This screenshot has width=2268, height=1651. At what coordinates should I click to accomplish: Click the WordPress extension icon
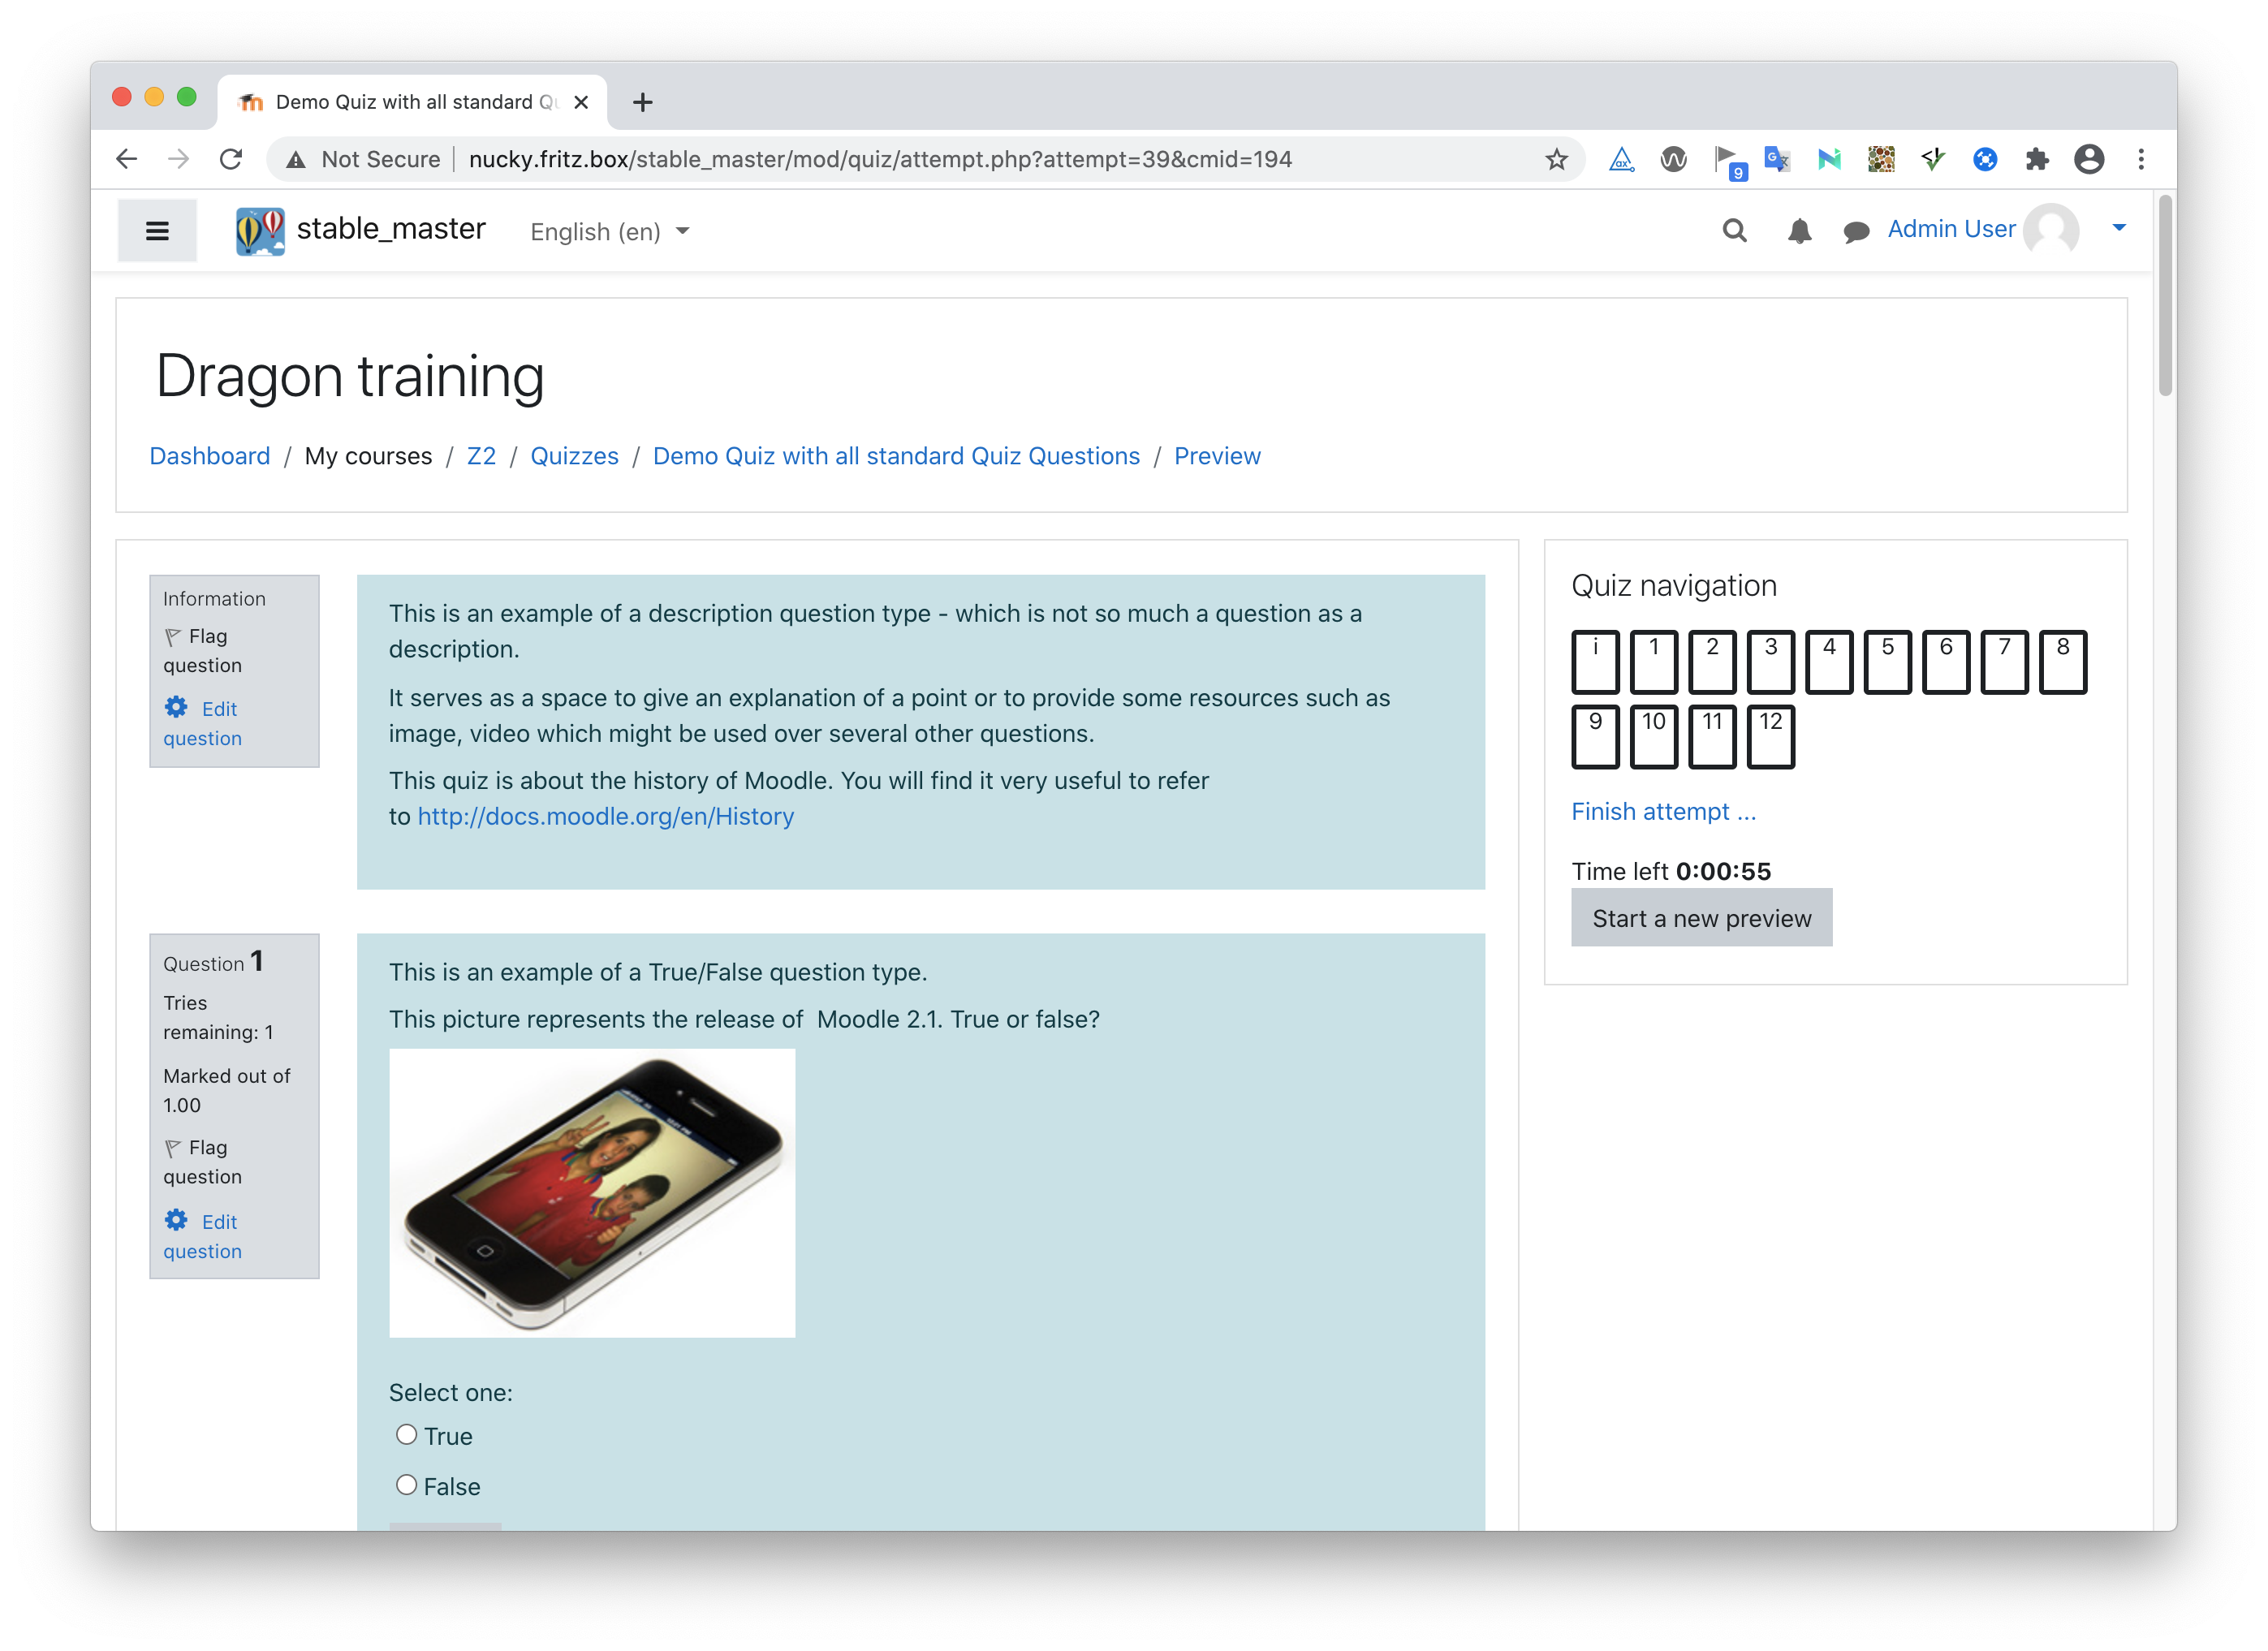1673,159
